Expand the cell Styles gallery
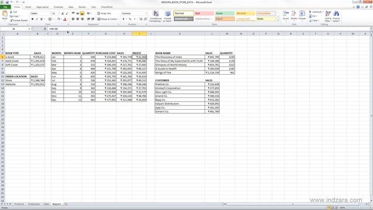 tap(278, 20)
